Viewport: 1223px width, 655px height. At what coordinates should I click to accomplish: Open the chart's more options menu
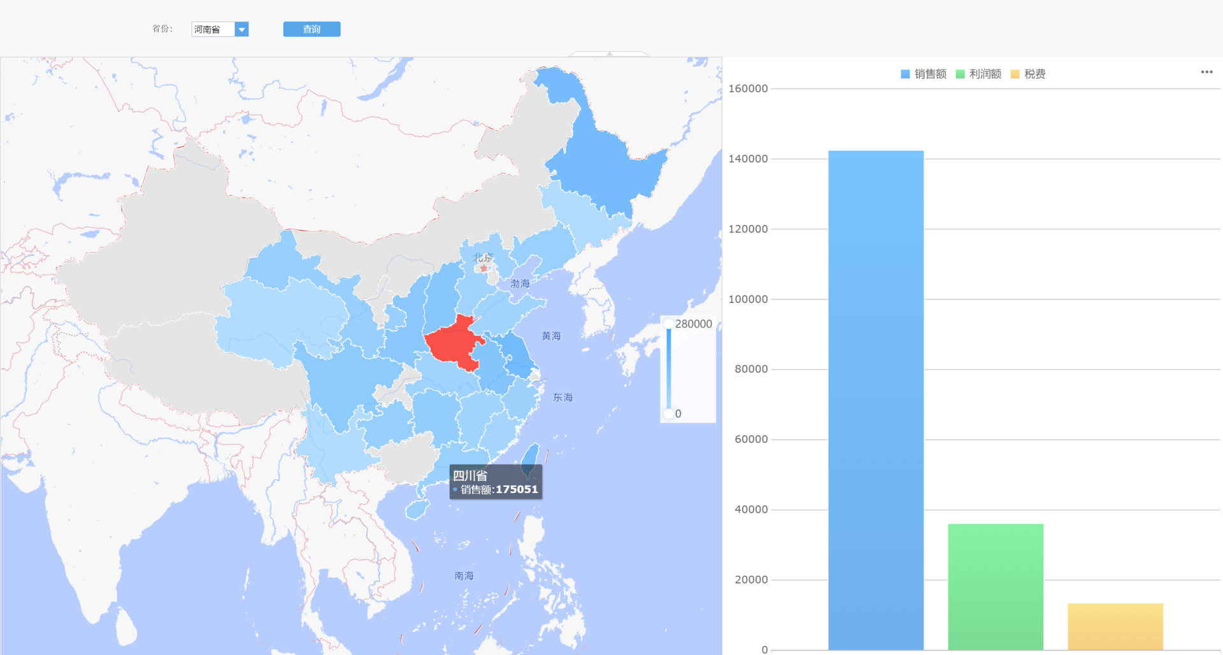point(1206,72)
